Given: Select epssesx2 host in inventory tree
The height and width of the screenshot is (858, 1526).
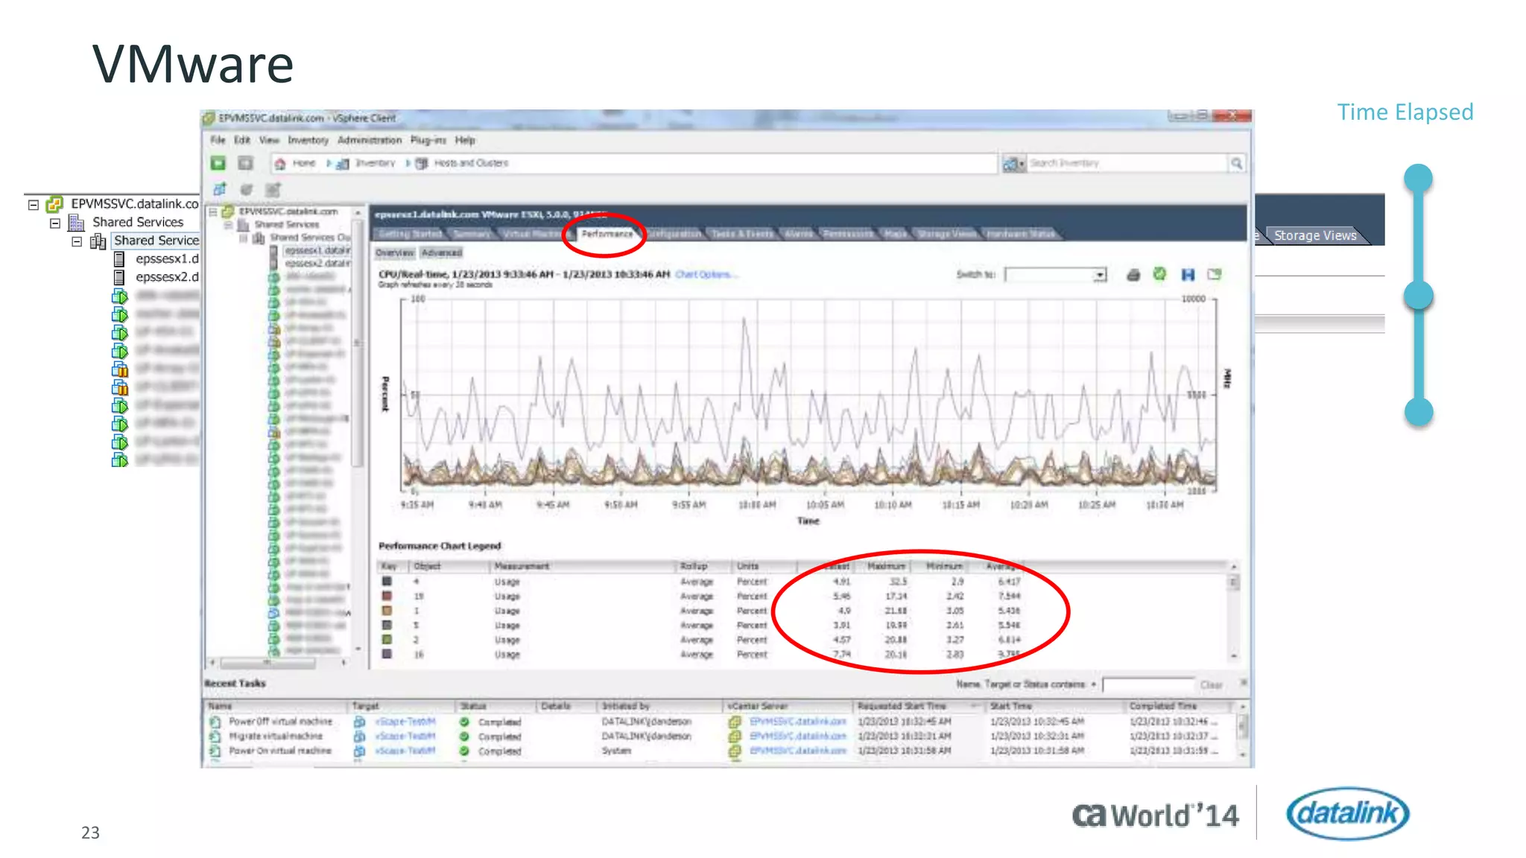Looking at the screenshot, I should tap(166, 277).
